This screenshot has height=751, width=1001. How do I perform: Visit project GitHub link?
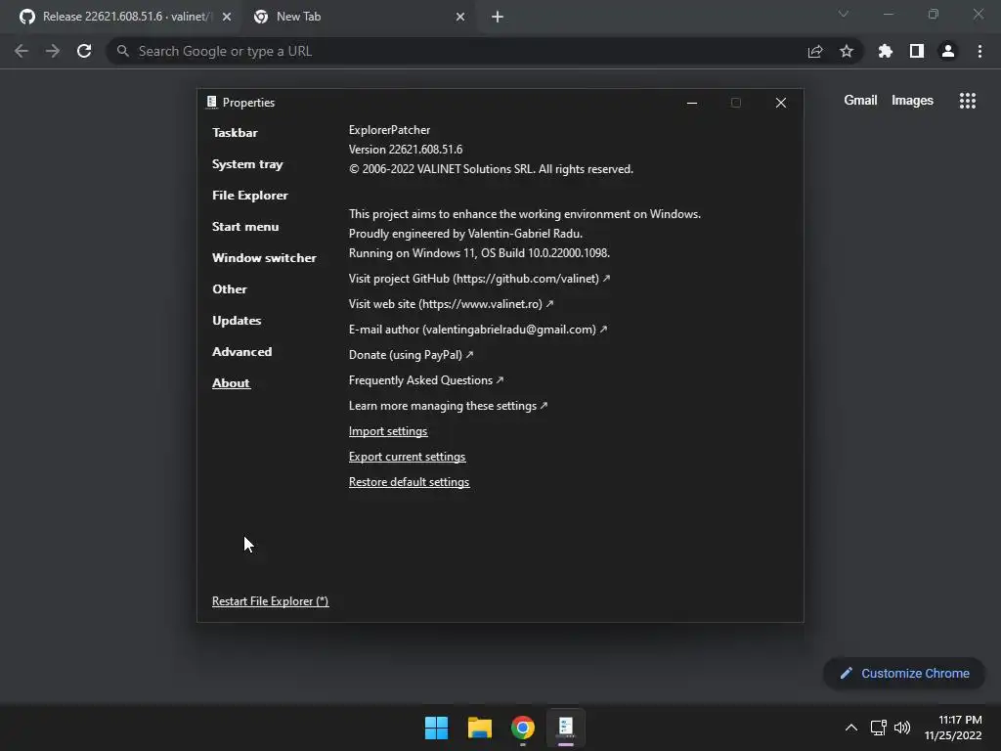[x=479, y=279]
